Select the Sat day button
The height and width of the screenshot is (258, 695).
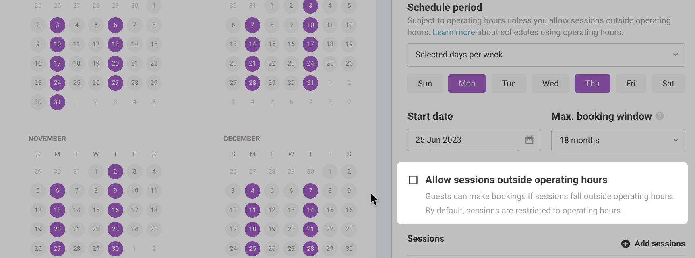668,84
